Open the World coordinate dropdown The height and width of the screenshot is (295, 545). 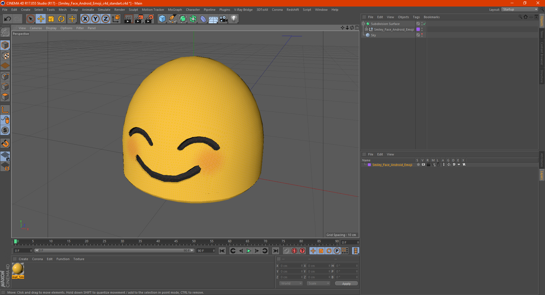(x=291, y=283)
